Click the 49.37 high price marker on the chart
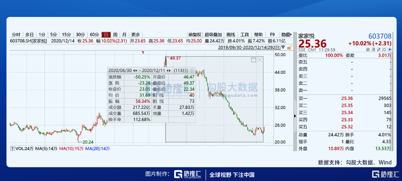Screen dimensions: 402x181 175,58
